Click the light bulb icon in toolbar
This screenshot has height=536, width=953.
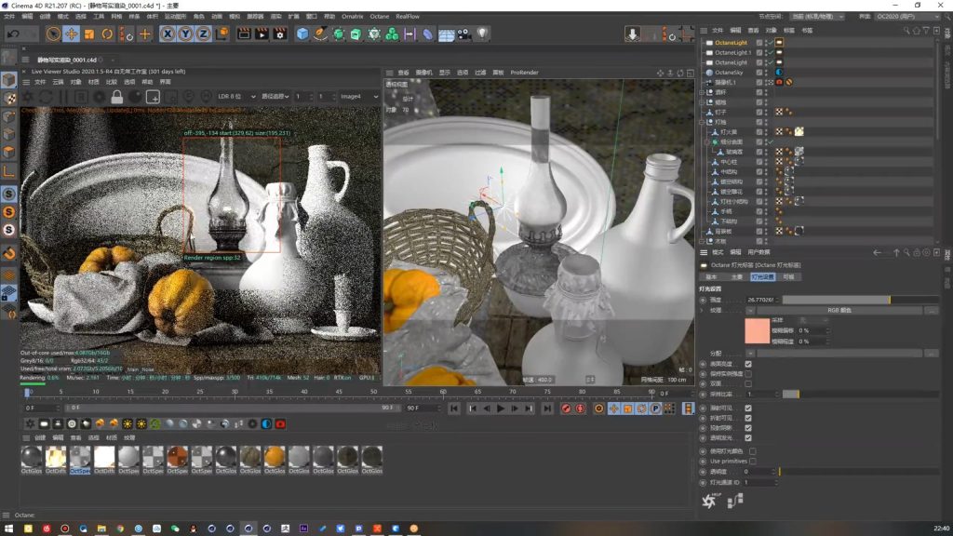point(483,34)
